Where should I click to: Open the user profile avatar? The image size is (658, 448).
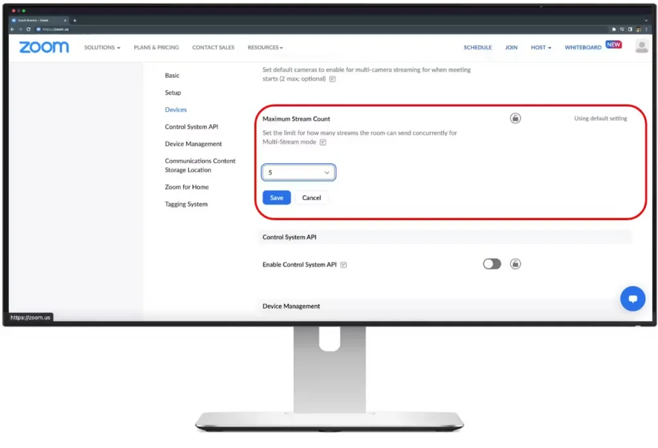[x=641, y=46]
